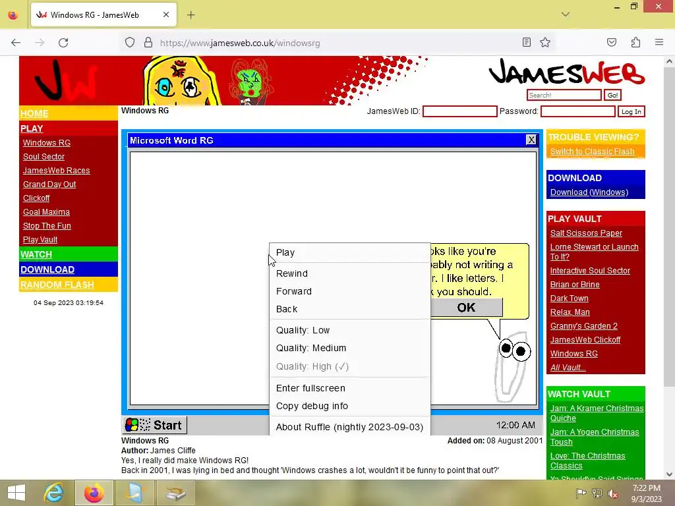Open a new tab with the plus icon
Image resolution: width=675 pixels, height=506 pixels.
tap(191, 15)
